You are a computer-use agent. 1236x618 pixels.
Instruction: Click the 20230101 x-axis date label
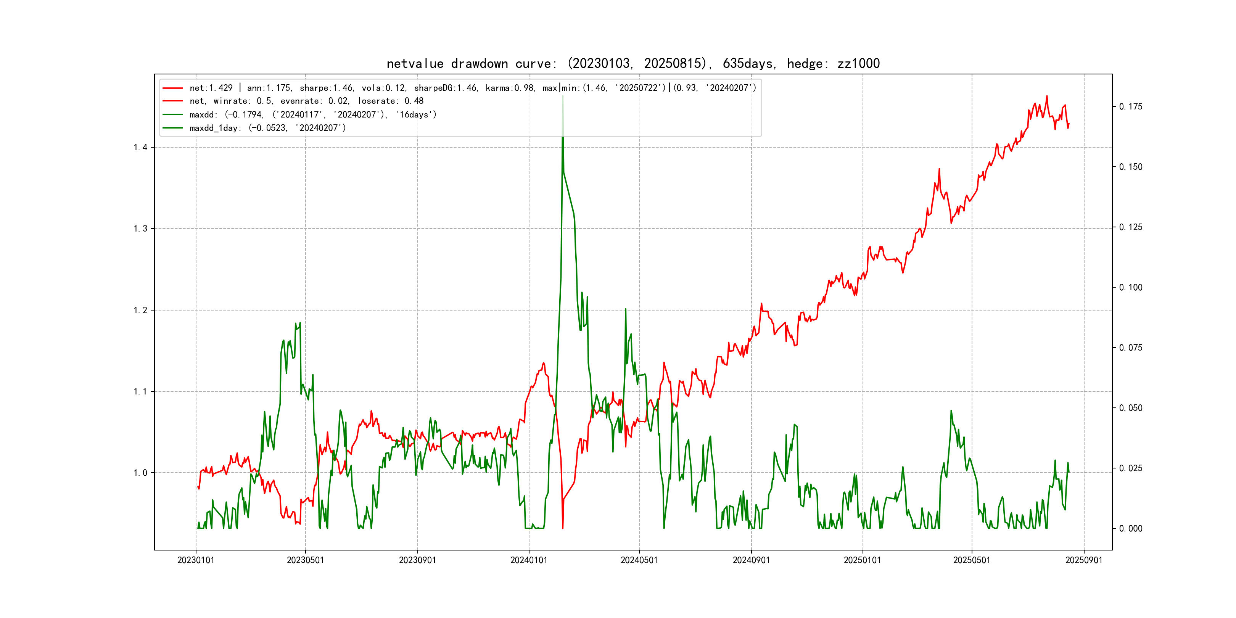click(196, 560)
